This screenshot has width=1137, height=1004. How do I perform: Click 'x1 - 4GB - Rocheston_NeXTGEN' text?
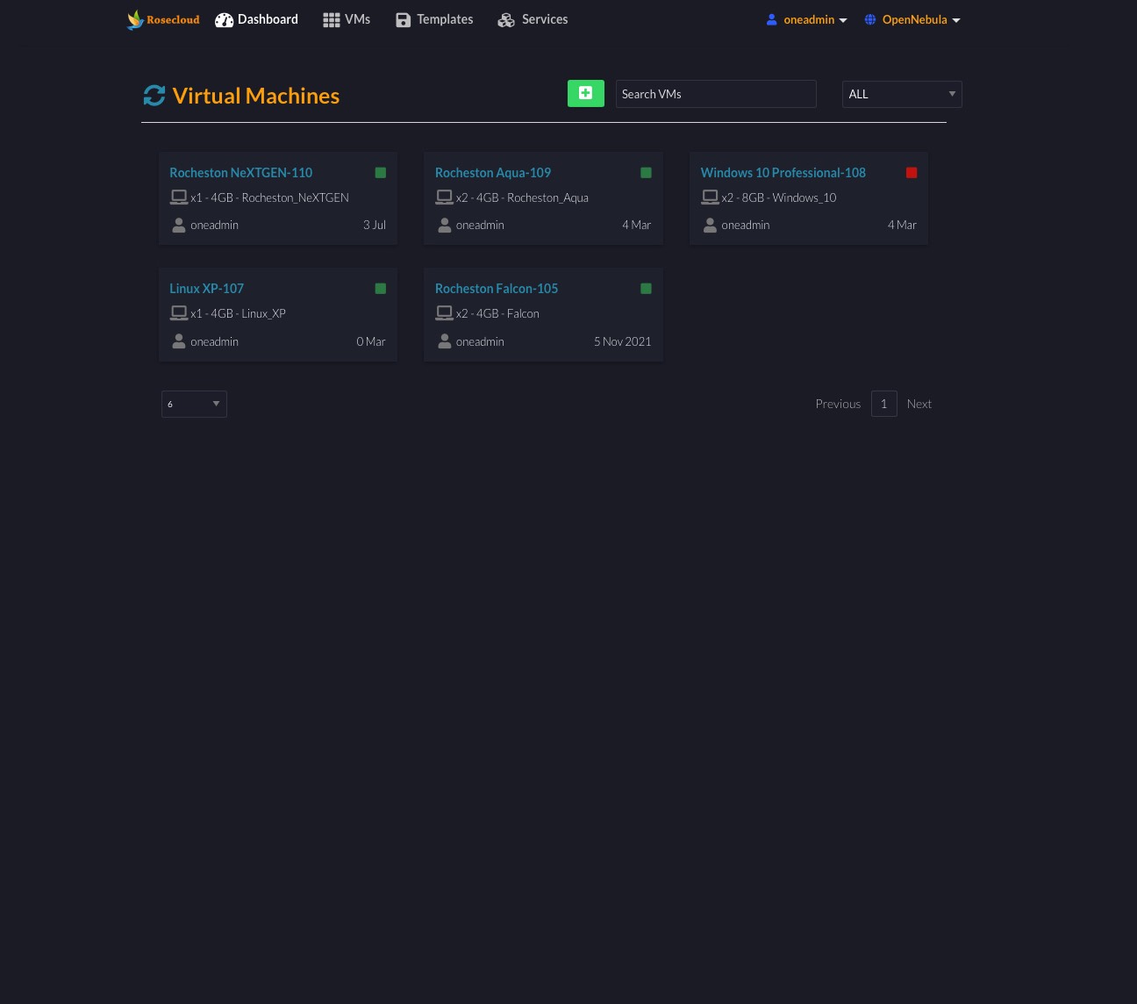(270, 197)
